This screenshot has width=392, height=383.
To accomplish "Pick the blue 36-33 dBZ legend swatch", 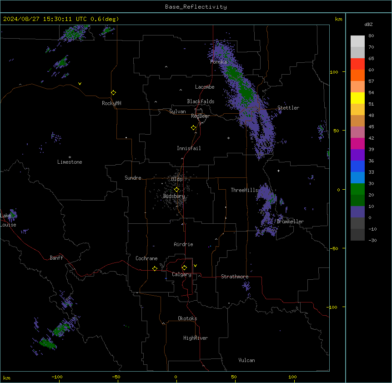I will 357,166.
